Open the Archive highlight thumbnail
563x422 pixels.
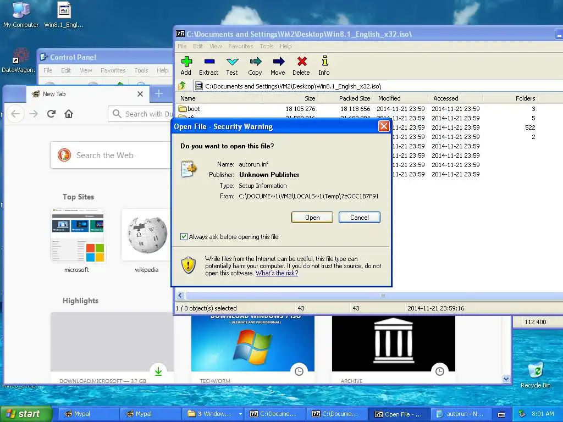point(394,343)
